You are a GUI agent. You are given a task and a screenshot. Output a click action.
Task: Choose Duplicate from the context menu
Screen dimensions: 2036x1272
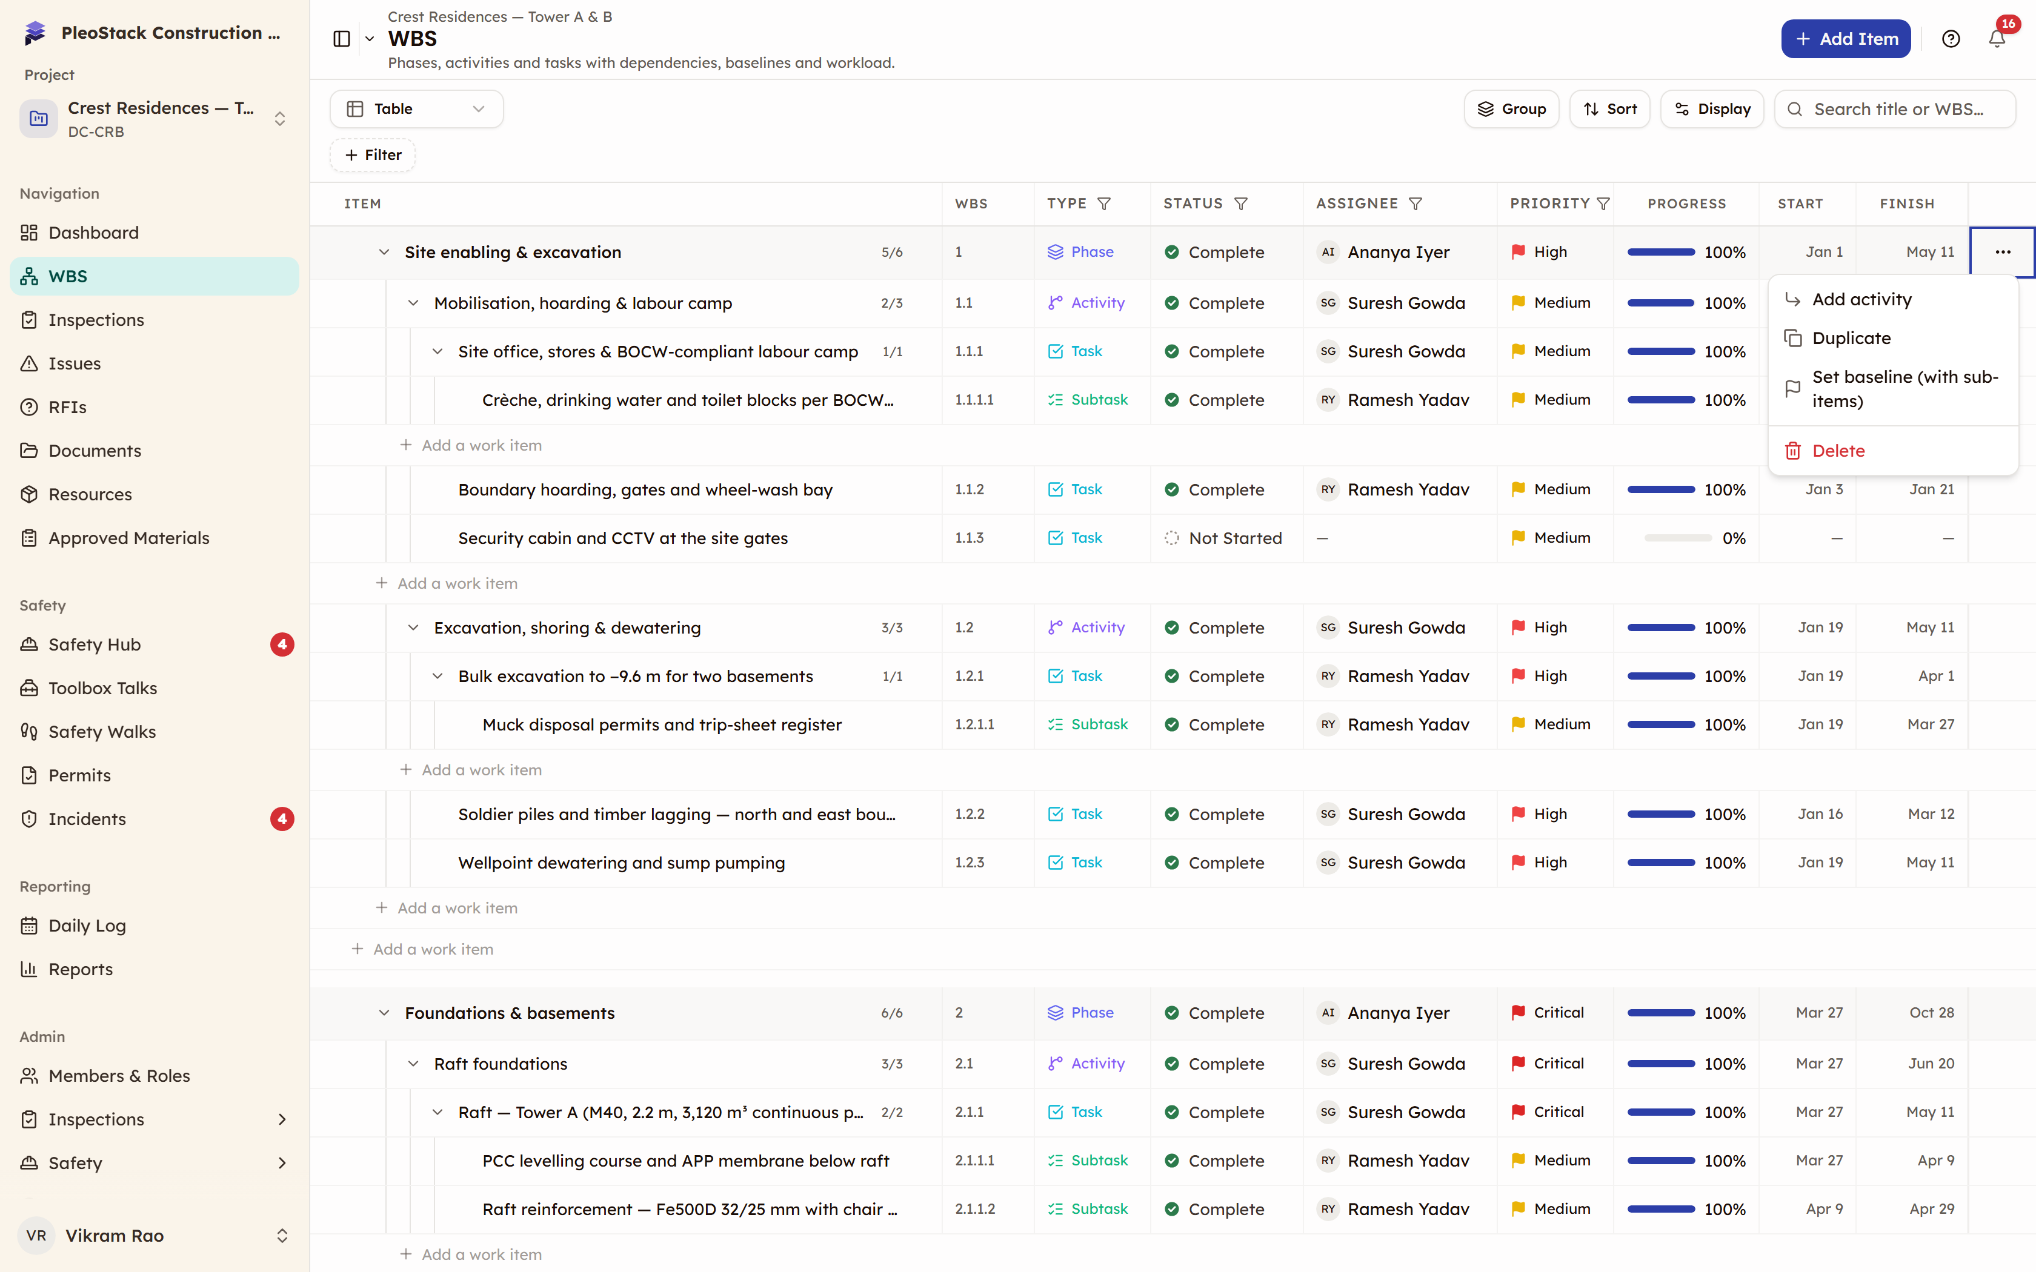(x=1893, y=338)
